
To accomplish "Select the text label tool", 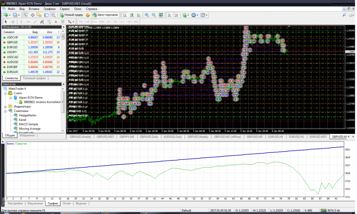I will pos(62,22).
